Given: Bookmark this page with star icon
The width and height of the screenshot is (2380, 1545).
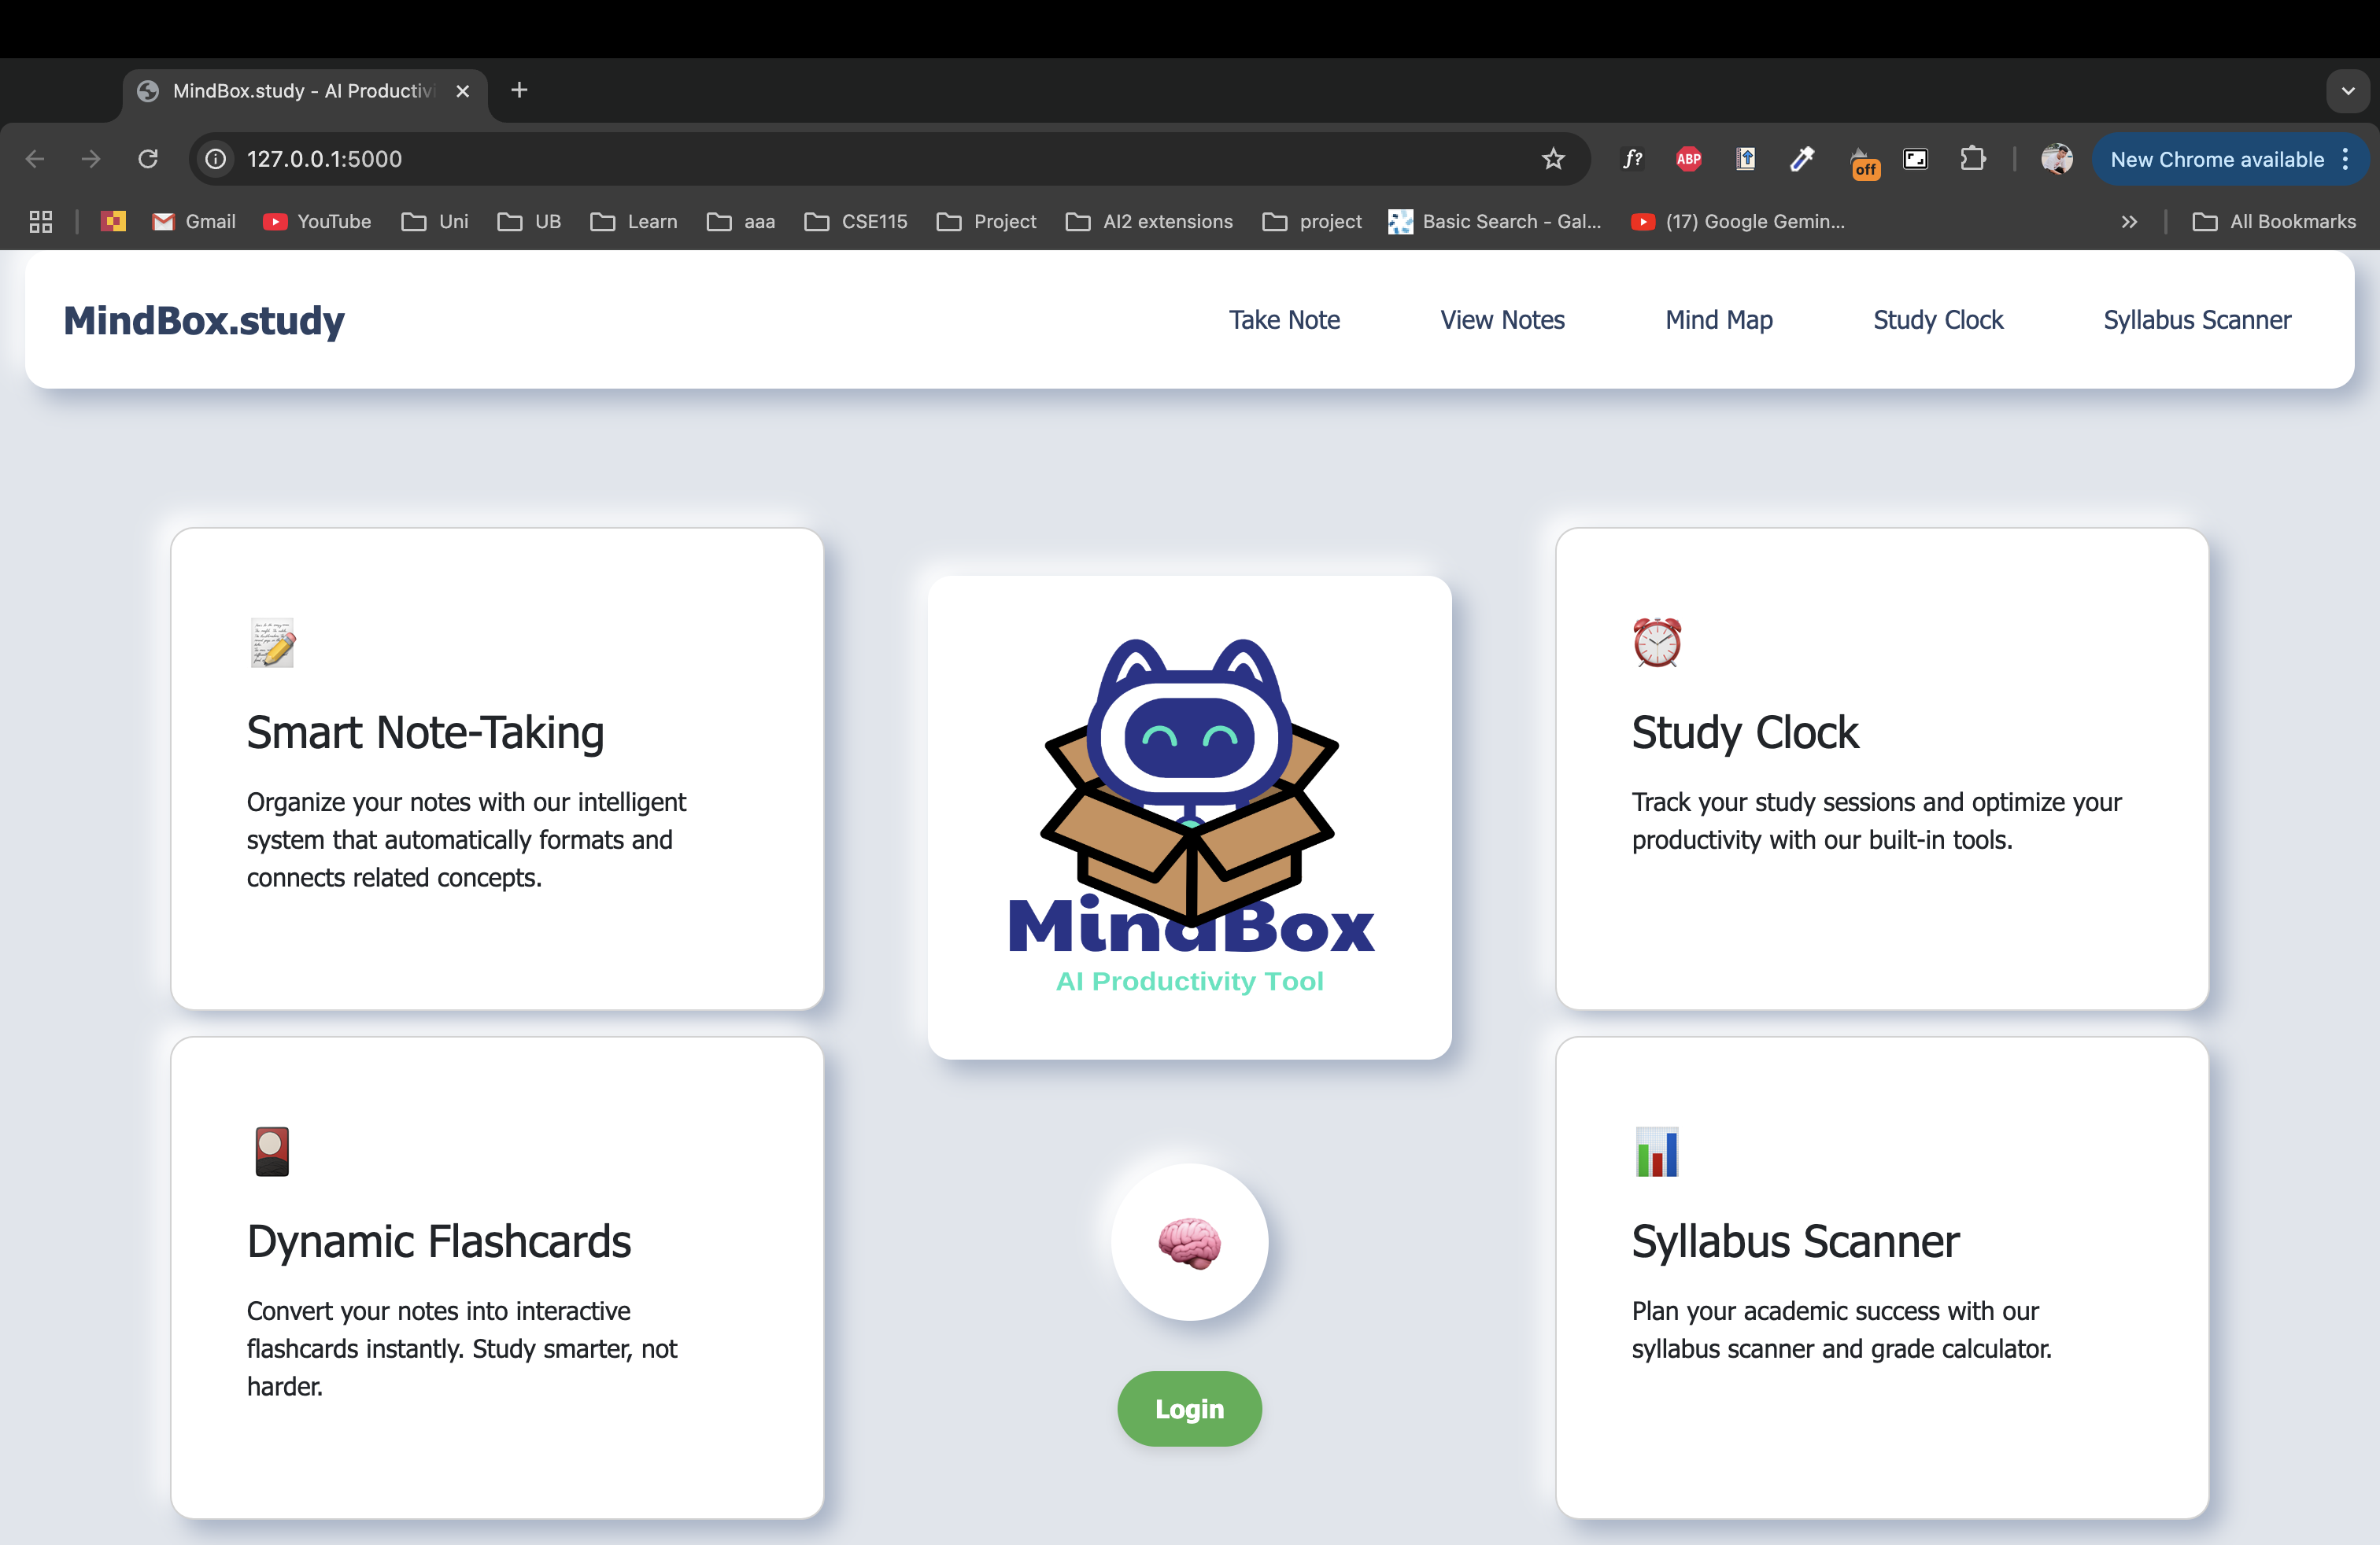Looking at the screenshot, I should click(1553, 159).
